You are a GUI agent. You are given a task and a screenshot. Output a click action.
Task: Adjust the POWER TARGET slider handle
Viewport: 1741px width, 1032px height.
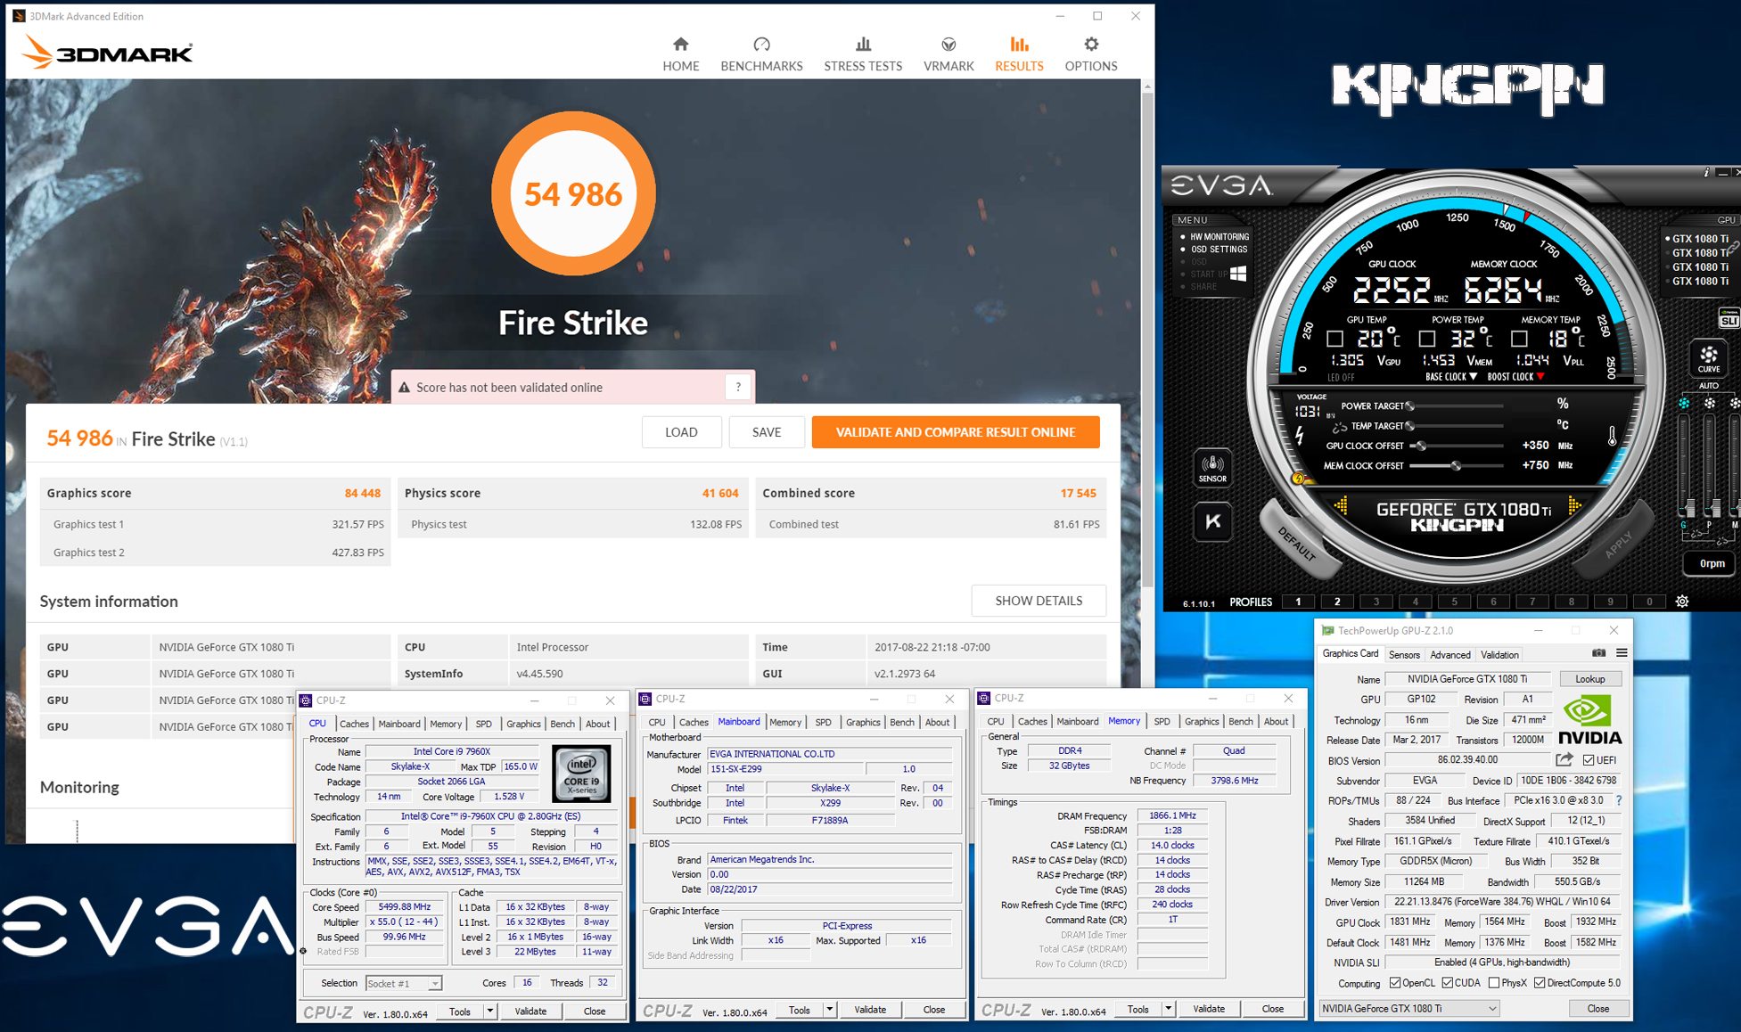click(x=1409, y=405)
